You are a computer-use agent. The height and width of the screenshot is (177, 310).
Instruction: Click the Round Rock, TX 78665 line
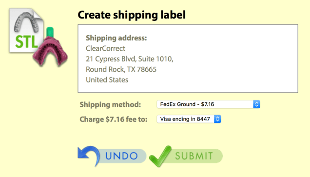(x=121, y=69)
